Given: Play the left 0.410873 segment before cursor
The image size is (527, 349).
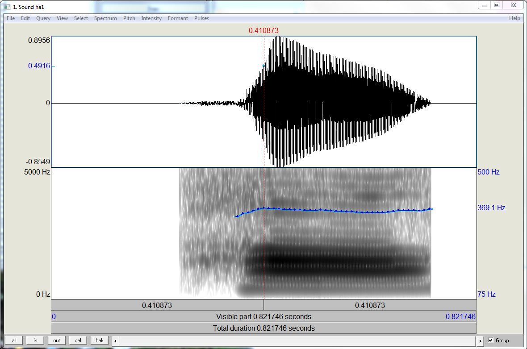Looking at the screenshot, I should click(x=157, y=305).
